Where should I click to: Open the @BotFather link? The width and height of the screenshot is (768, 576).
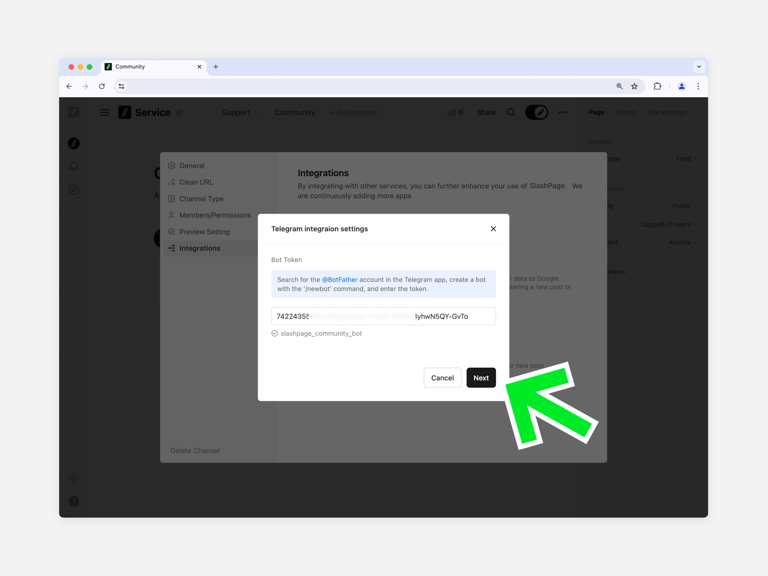339,280
